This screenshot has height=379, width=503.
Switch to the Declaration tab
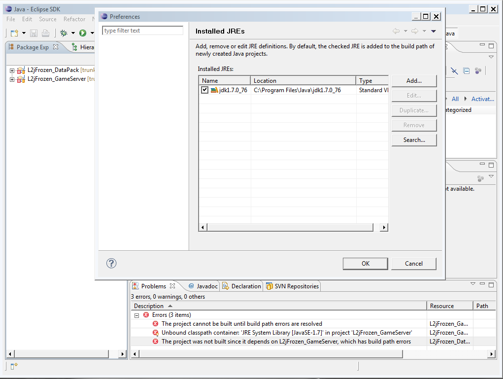pyautogui.click(x=242, y=286)
